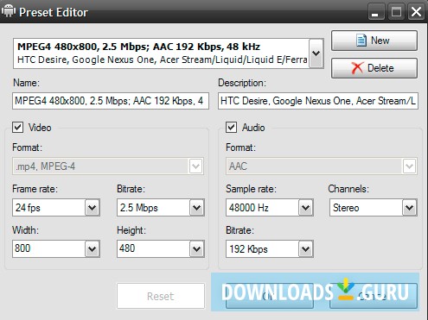Viewport: 428px width, 320px height.
Task: Click the New preset button
Action: (374, 41)
